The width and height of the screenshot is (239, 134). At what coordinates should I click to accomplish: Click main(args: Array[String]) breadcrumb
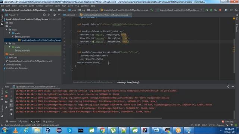(128, 82)
